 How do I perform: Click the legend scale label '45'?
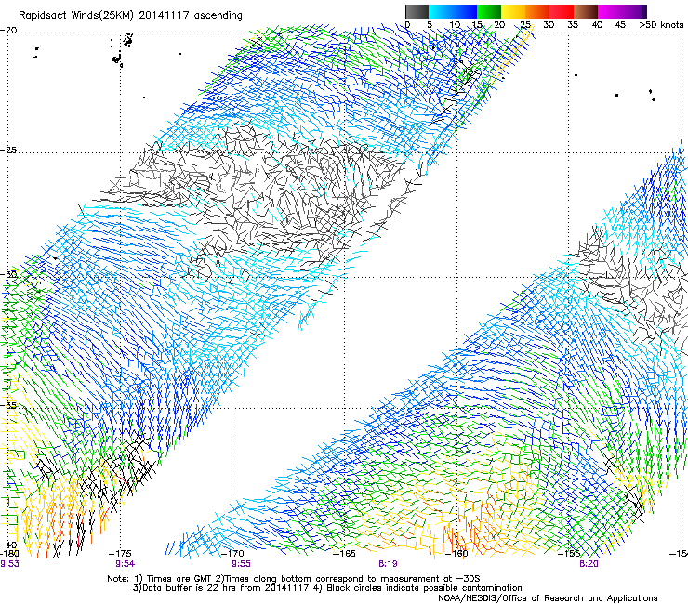point(620,24)
